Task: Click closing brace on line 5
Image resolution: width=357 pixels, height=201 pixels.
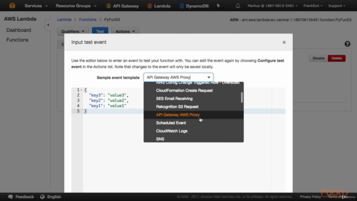Action: click(85, 111)
